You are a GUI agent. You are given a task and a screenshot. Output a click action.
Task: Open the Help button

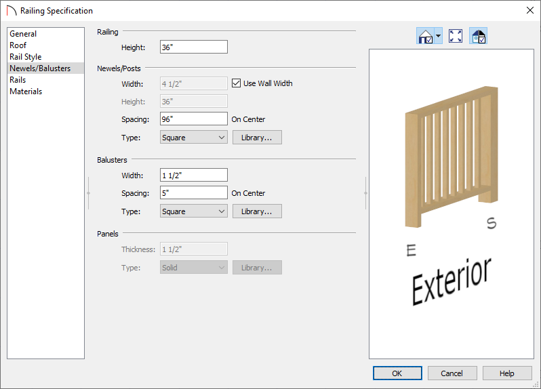[507, 373]
